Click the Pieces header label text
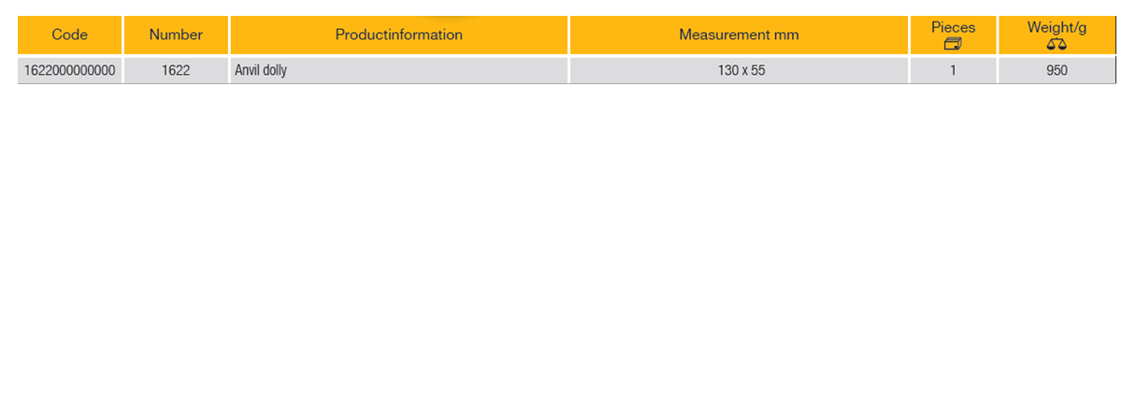This screenshot has height=404, width=1136. (x=953, y=28)
